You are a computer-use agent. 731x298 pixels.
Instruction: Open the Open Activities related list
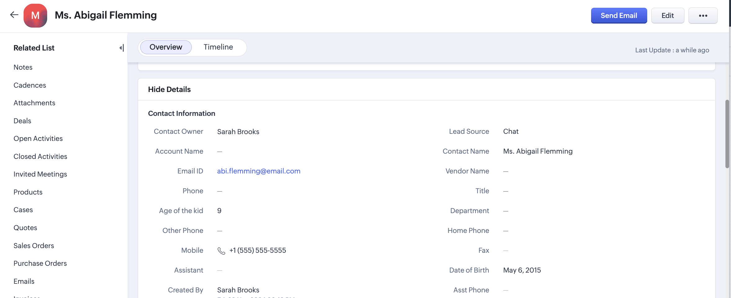pos(38,138)
